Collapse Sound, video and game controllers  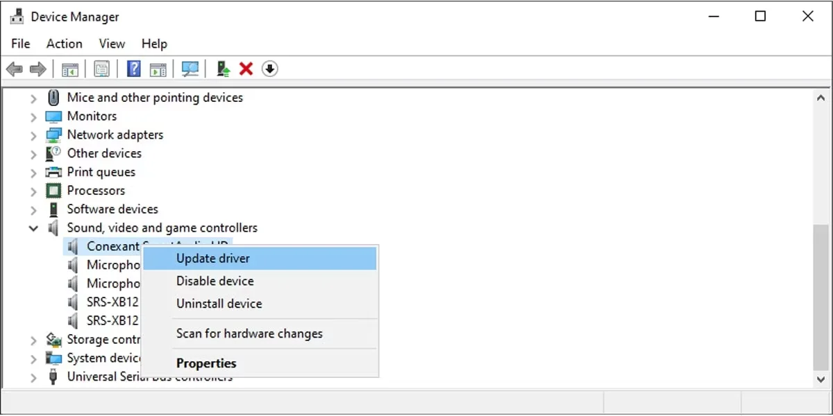click(x=33, y=227)
